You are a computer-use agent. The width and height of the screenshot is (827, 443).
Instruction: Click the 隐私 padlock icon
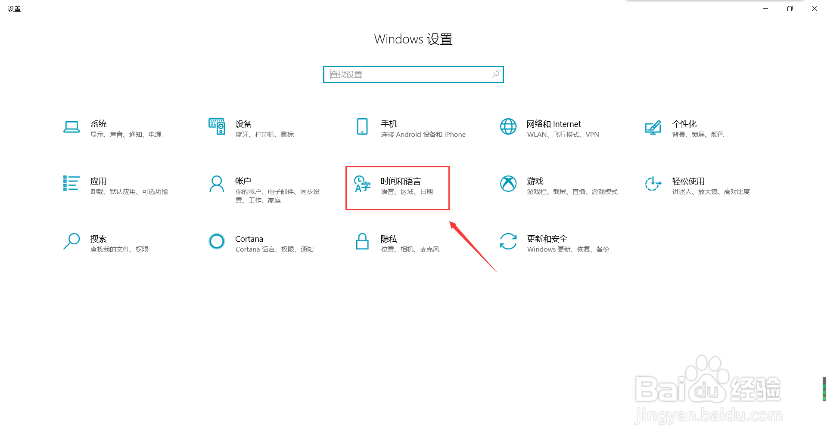tap(362, 241)
